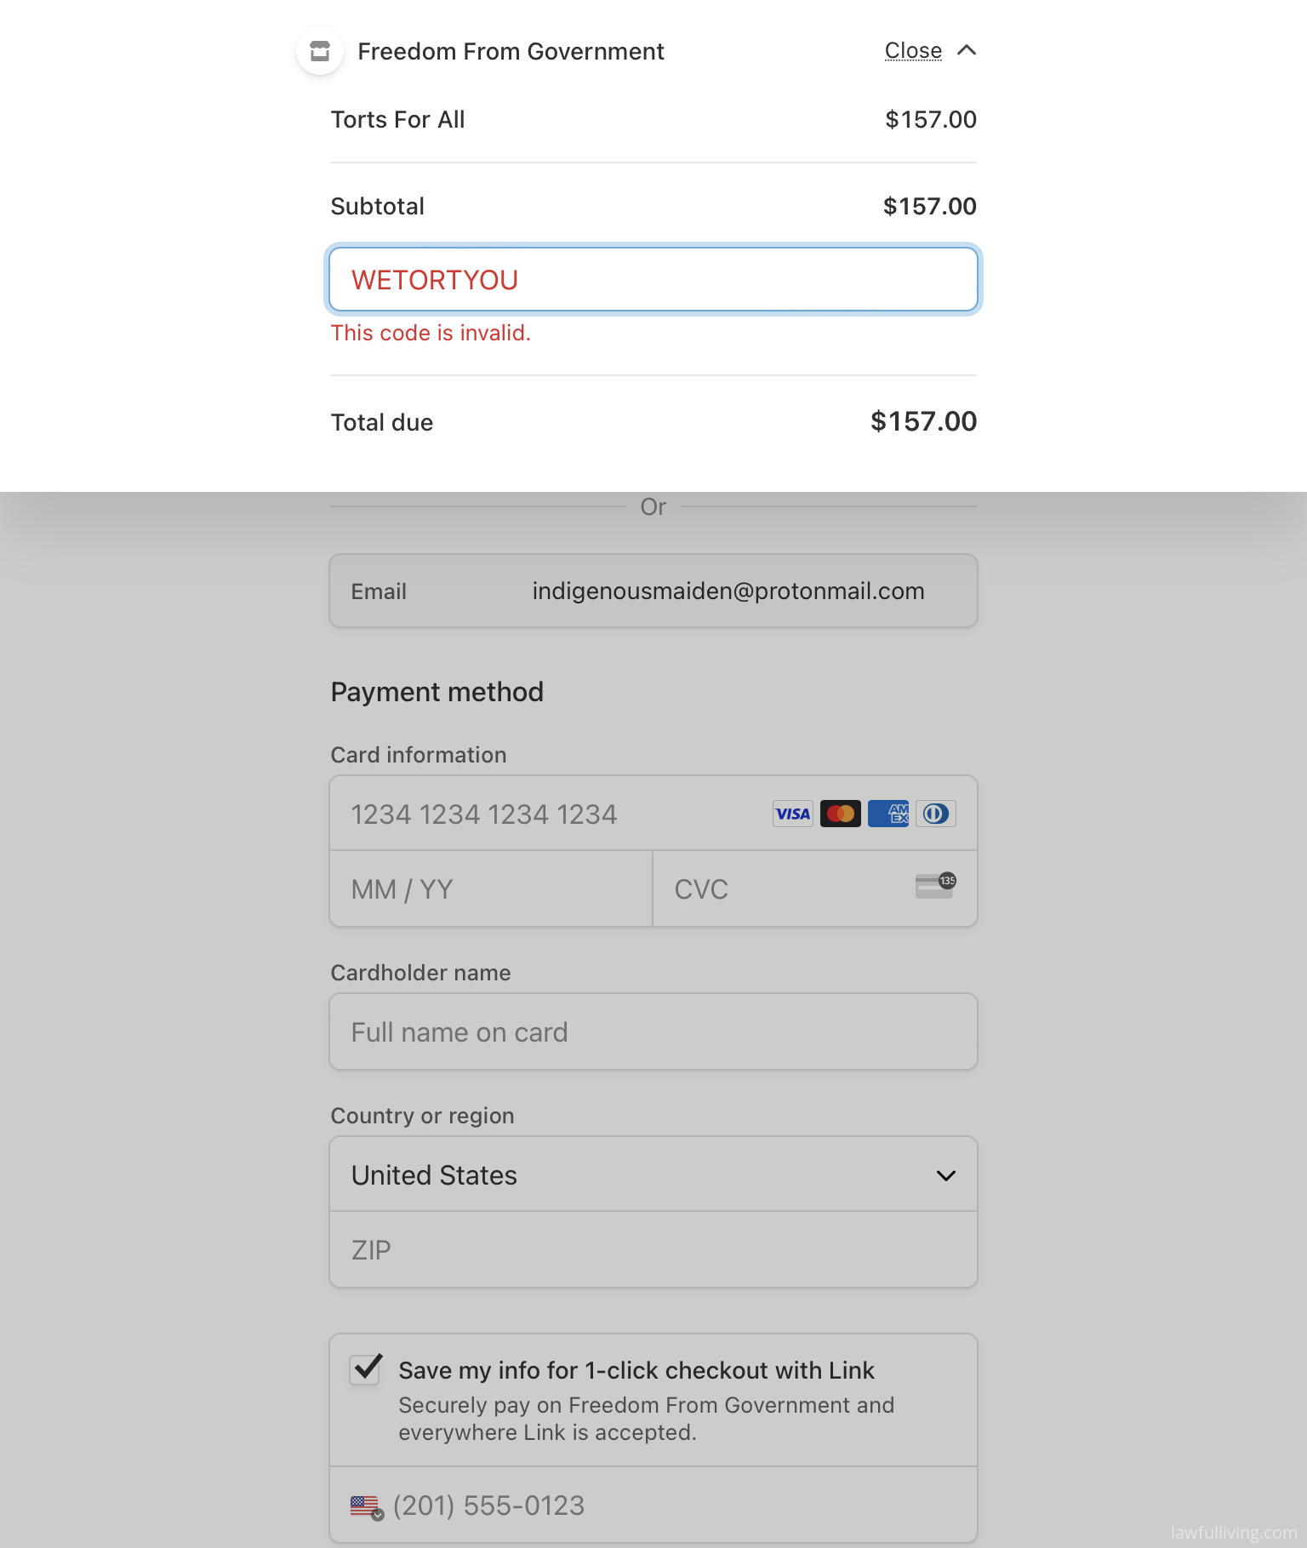
Task: Focus the WETORTYOU promo code field
Action: point(653,280)
